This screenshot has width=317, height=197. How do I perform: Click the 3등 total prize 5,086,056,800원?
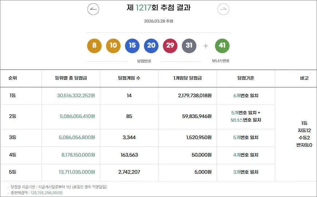(77, 137)
